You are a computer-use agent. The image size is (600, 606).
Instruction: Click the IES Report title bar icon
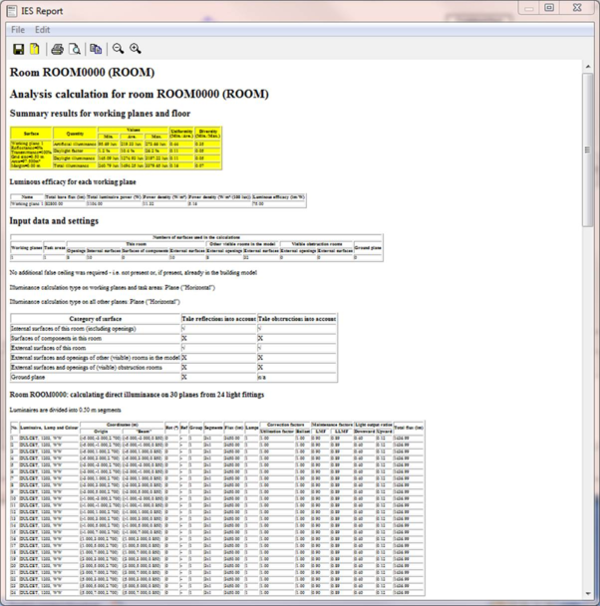click(12, 10)
